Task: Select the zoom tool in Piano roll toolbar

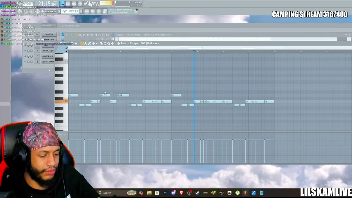Action: [x=109, y=43]
